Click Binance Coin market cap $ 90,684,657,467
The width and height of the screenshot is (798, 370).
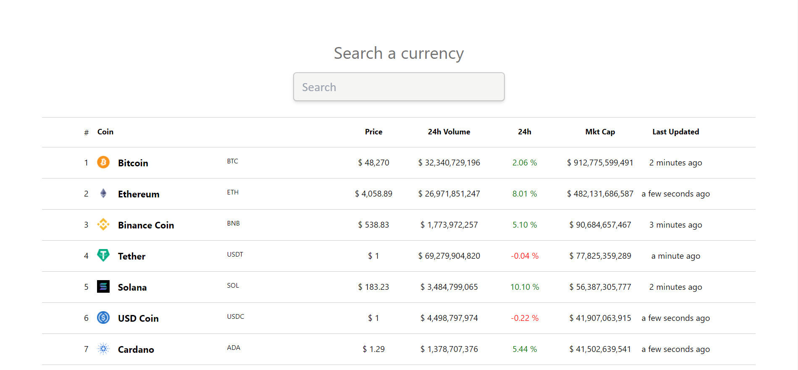click(x=600, y=225)
